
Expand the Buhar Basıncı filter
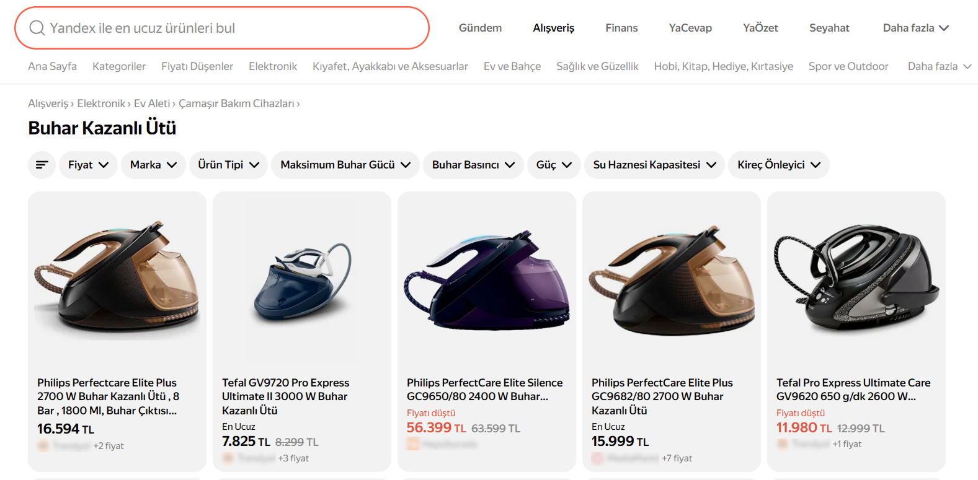[473, 165]
